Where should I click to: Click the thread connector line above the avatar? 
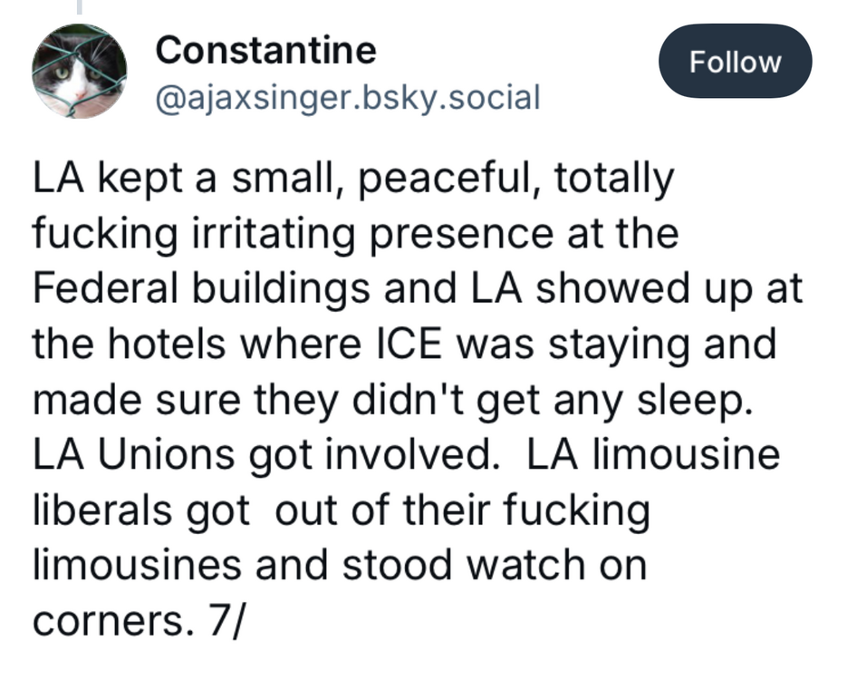coord(79,7)
